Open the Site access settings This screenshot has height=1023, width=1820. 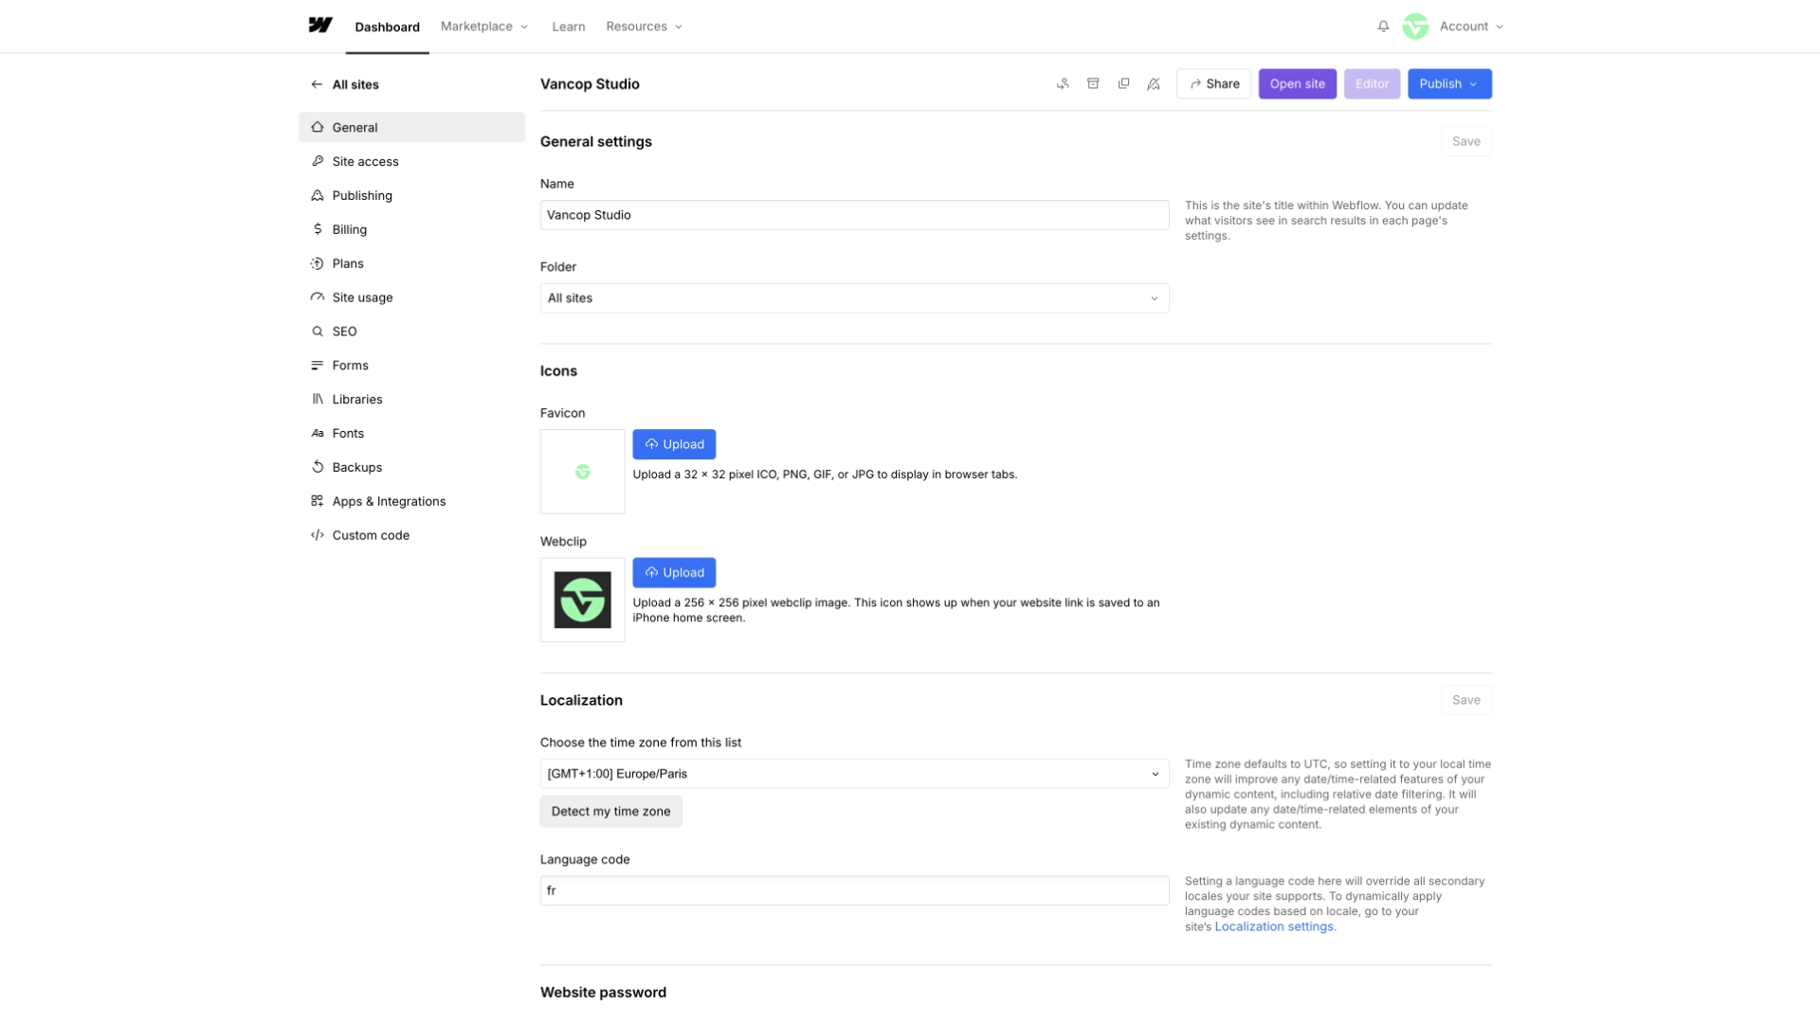[x=365, y=161]
